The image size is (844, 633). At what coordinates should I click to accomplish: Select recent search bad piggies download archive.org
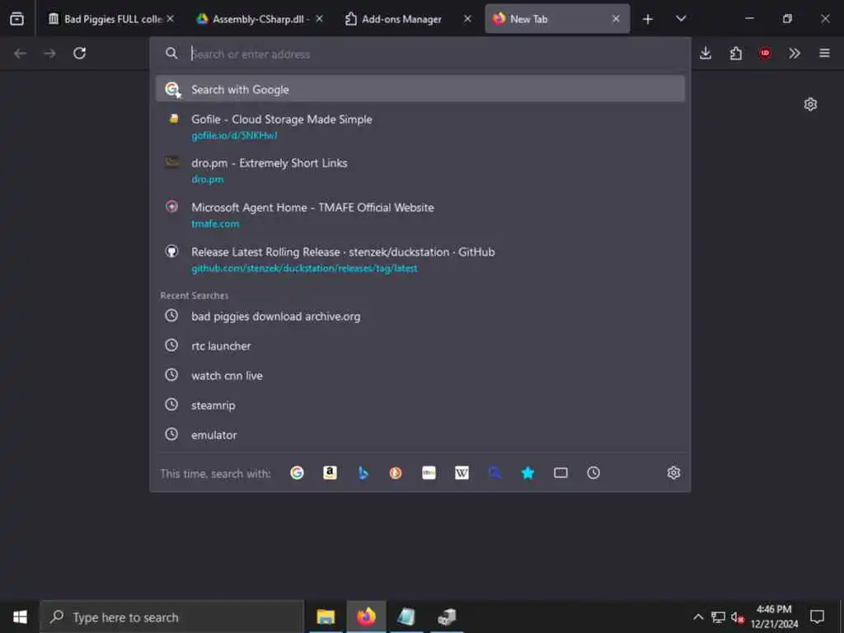click(x=420, y=316)
